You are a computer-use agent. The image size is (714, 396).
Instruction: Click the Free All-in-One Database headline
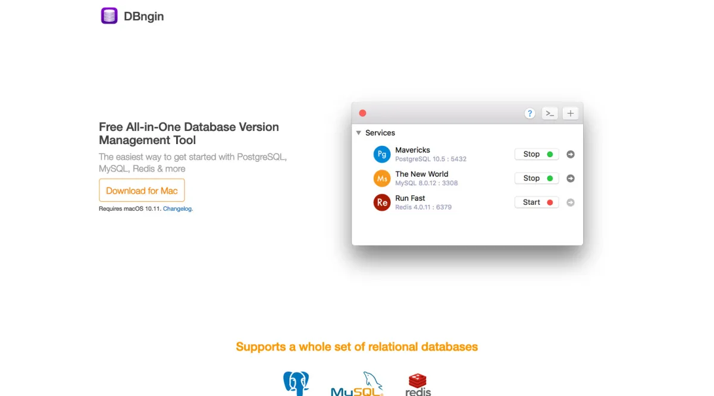coord(189,133)
